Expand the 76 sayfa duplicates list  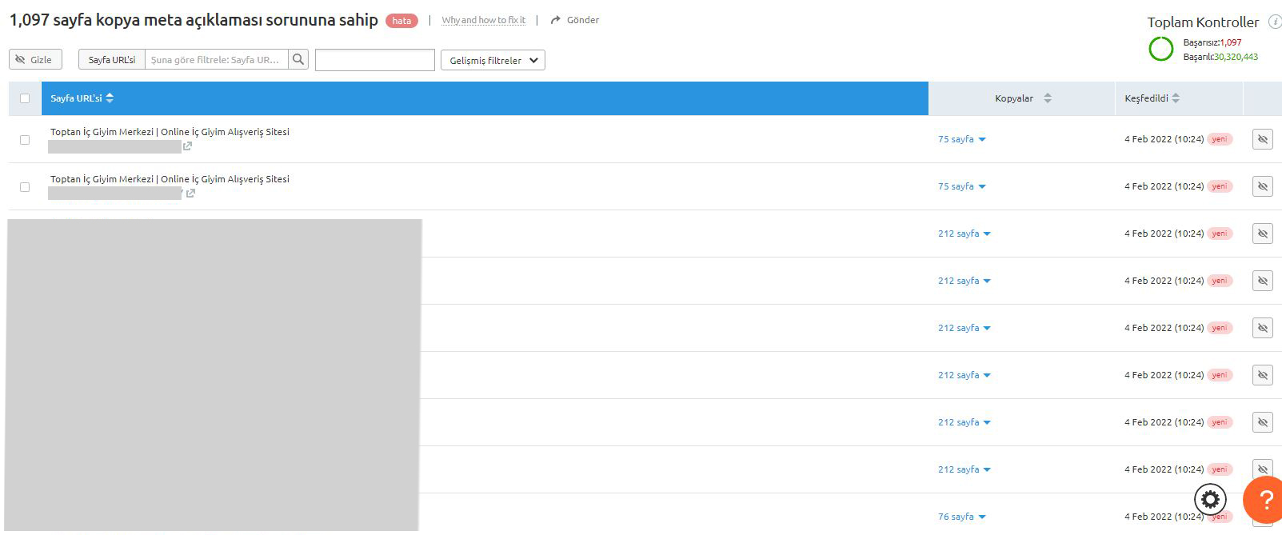click(961, 517)
